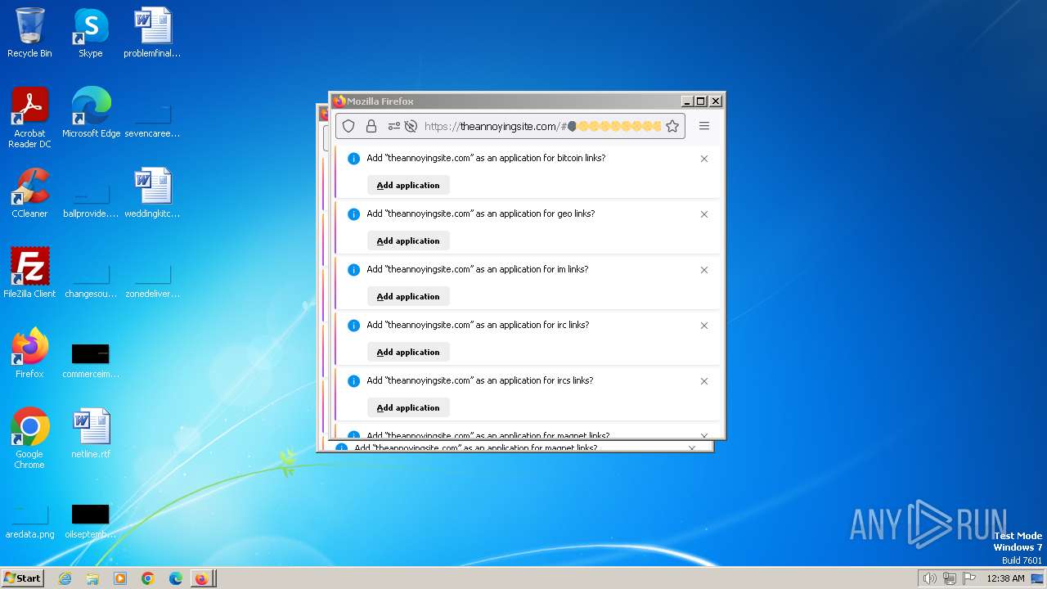Dismiss the bitcoin links notification
This screenshot has height=589, width=1047.
(704, 159)
